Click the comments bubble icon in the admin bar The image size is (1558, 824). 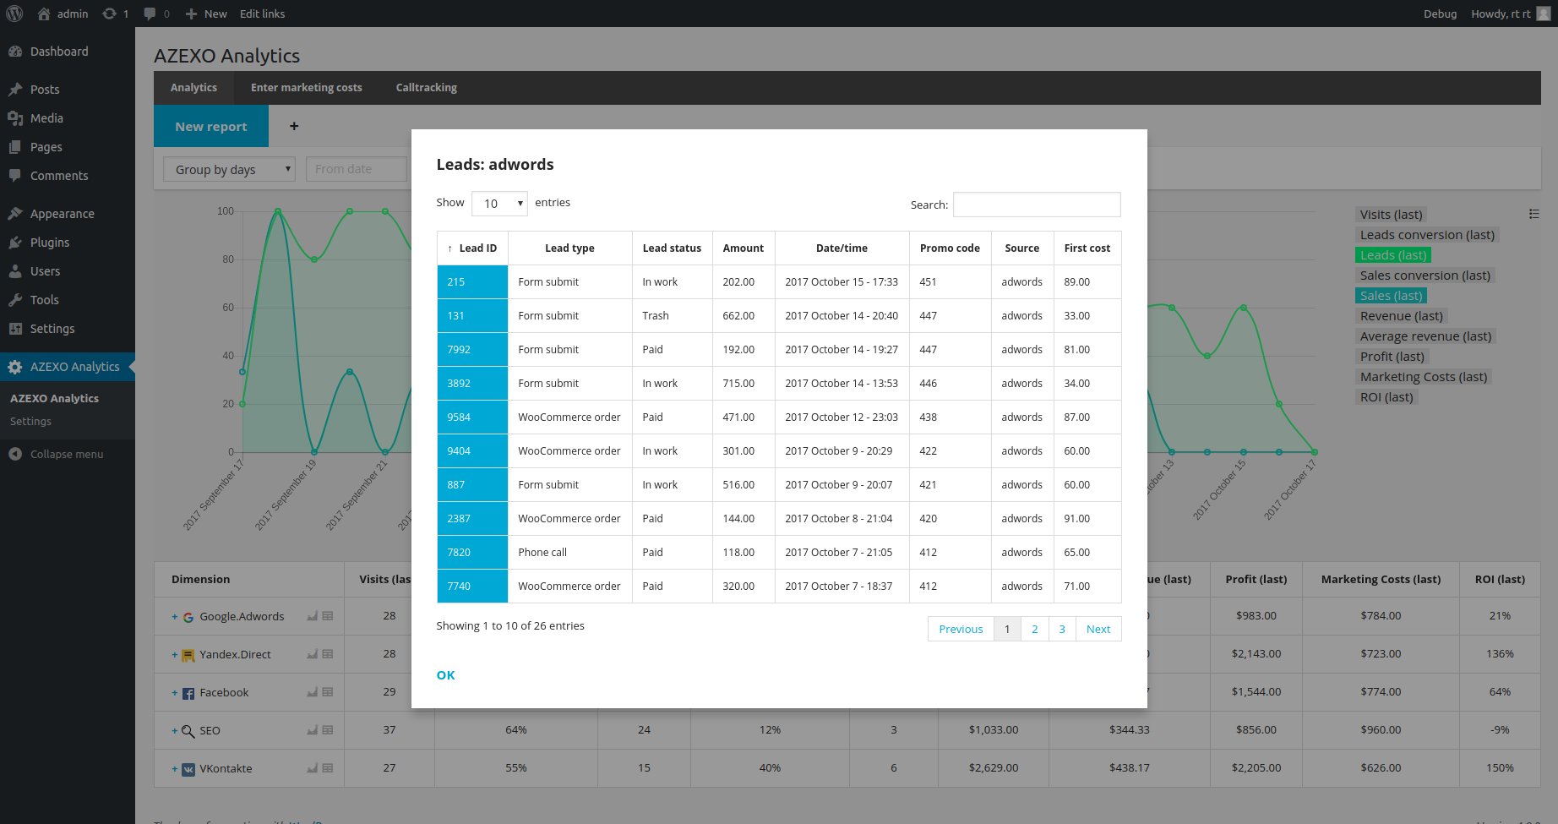coord(150,14)
